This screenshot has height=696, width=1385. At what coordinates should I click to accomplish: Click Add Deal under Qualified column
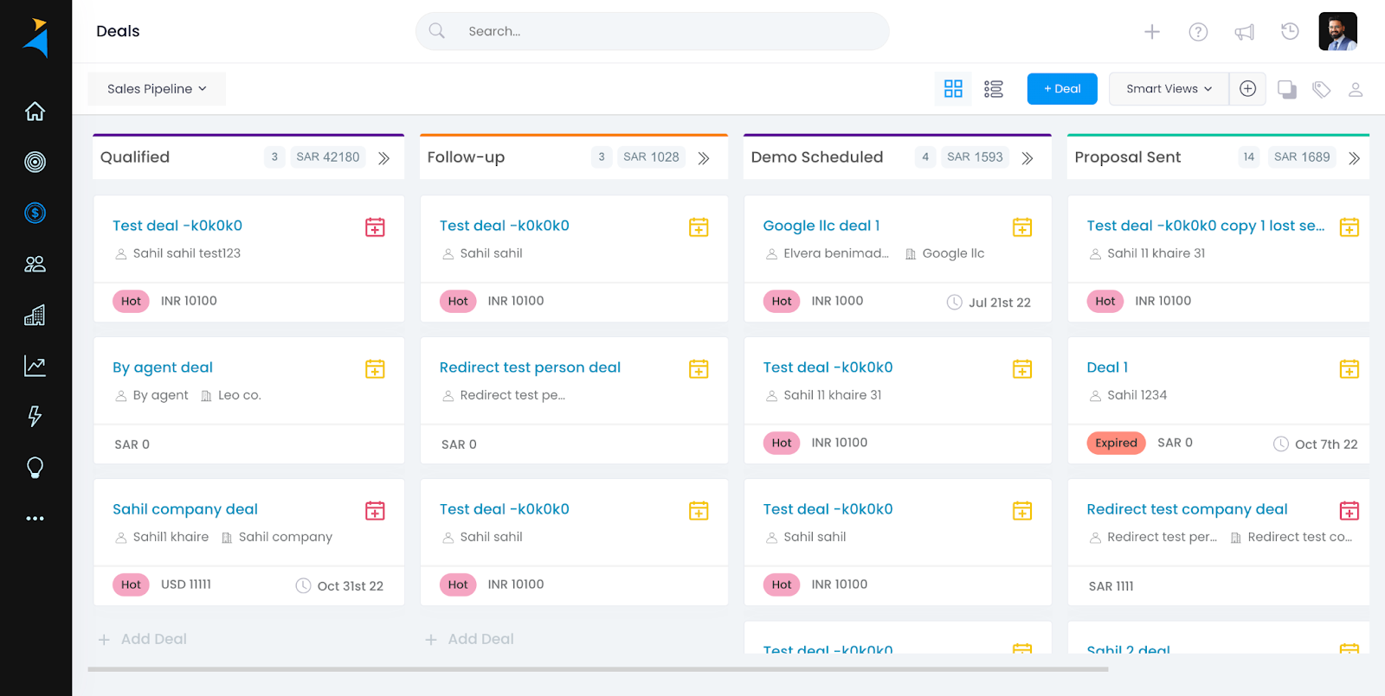click(x=143, y=639)
